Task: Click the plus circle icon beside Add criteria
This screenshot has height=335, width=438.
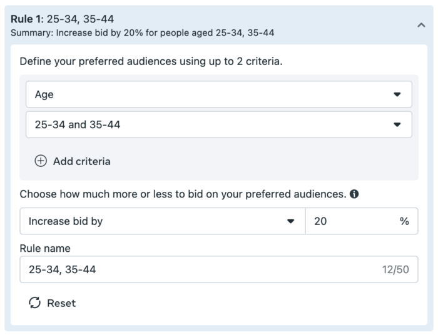Action: 41,161
